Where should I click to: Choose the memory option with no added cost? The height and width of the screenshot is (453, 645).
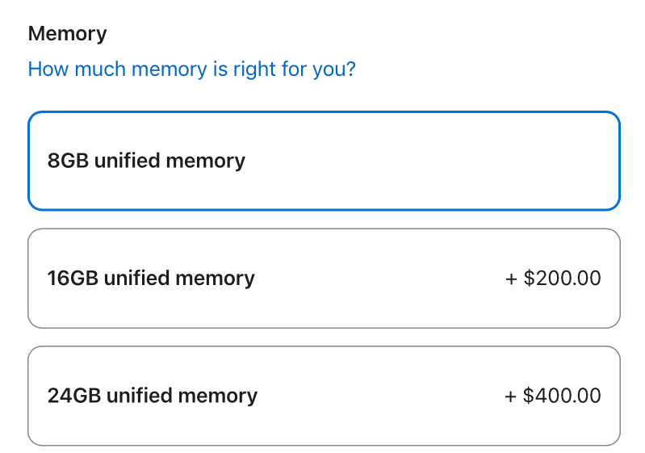pyautogui.click(x=324, y=161)
